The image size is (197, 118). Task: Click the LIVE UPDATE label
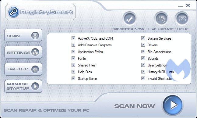tap(161, 29)
